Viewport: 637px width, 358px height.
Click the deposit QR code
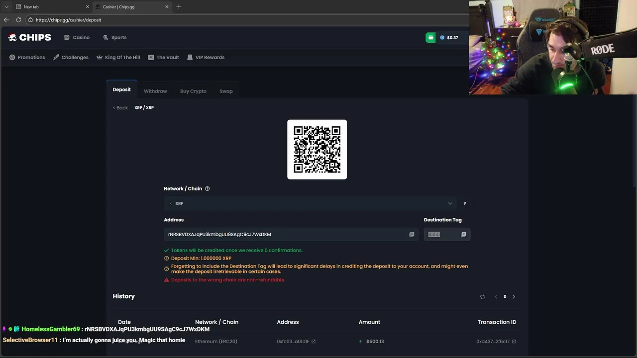click(317, 149)
